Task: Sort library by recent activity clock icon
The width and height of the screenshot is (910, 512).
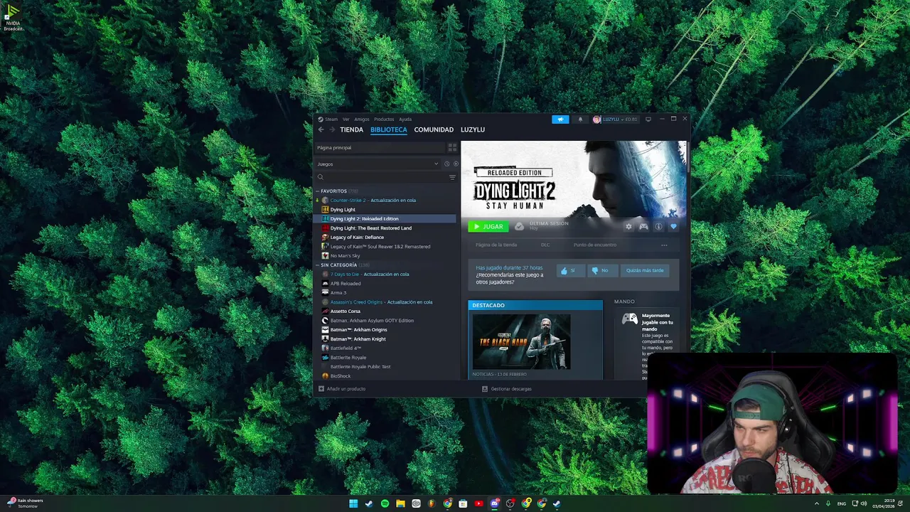Action: click(x=446, y=164)
